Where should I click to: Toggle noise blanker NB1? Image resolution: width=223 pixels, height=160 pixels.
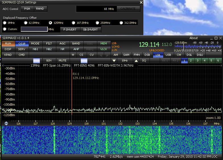(35, 49)
